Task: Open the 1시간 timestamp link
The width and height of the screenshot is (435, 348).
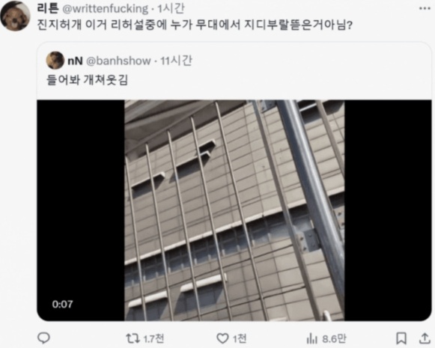Action: click(171, 9)
